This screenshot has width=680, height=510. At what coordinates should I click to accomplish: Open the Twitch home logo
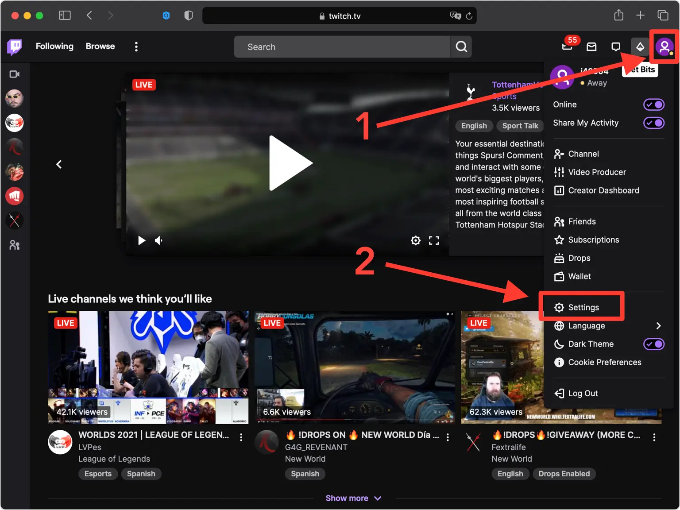[15, 46]
